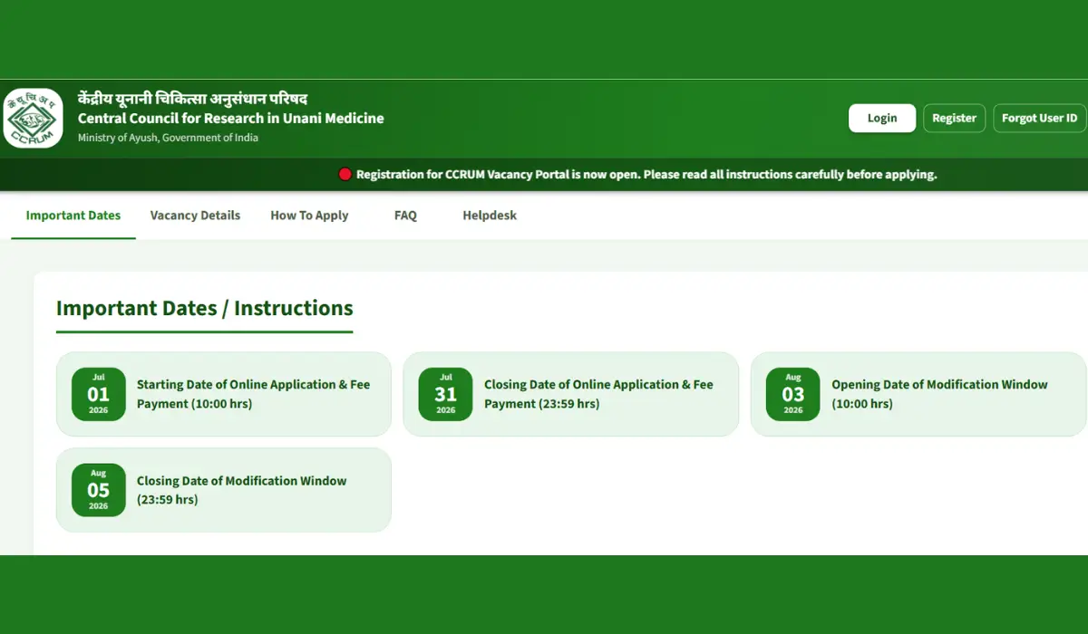Viewport: 1088px width, 634px height.
Task: Click the Hindi council name heading
Action: pos(193,98)
